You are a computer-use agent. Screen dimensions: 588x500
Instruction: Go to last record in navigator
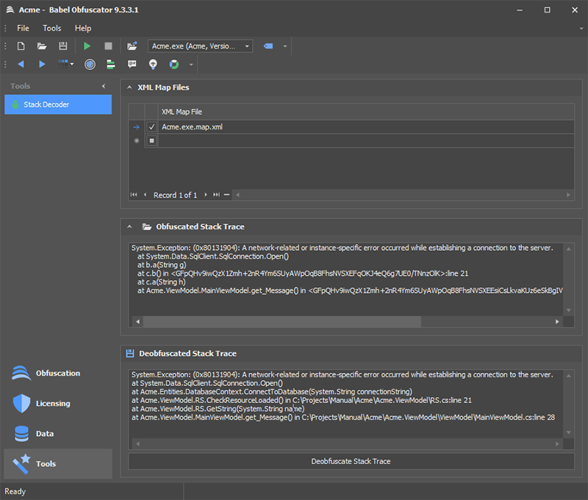216,195
